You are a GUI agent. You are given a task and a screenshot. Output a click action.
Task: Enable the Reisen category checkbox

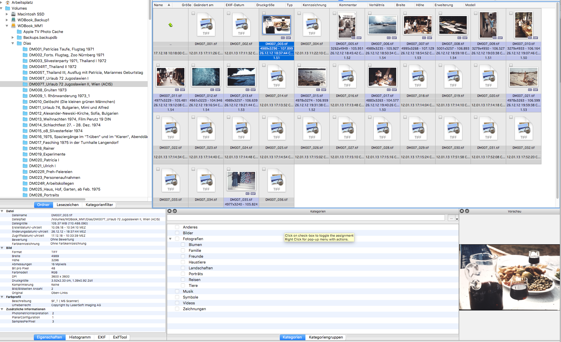click(183, 280)
